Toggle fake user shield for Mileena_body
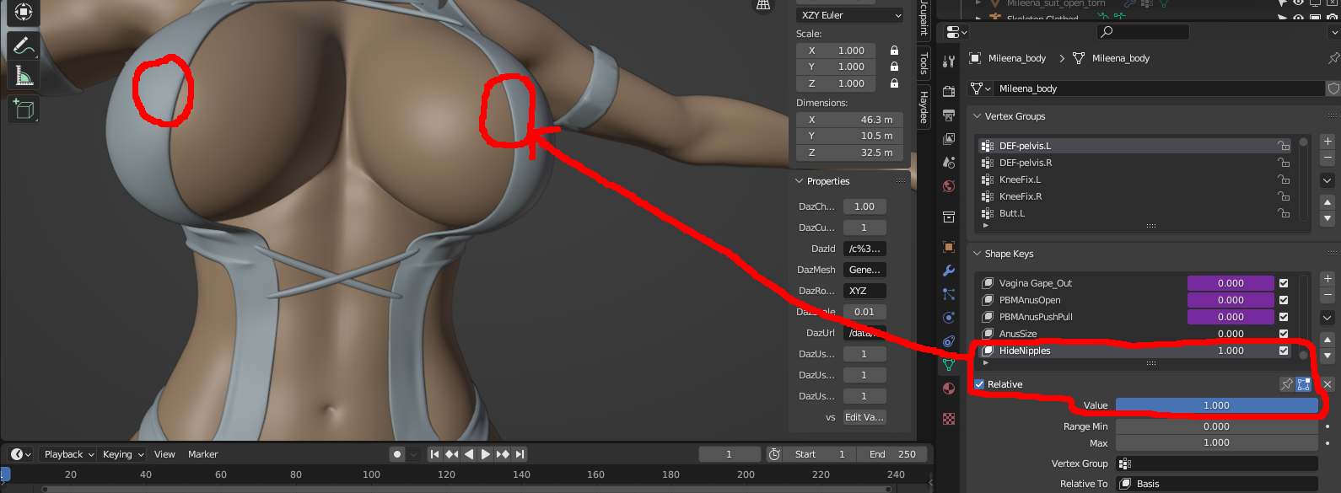1341x493 pixels. click(x=1333, y=88)
